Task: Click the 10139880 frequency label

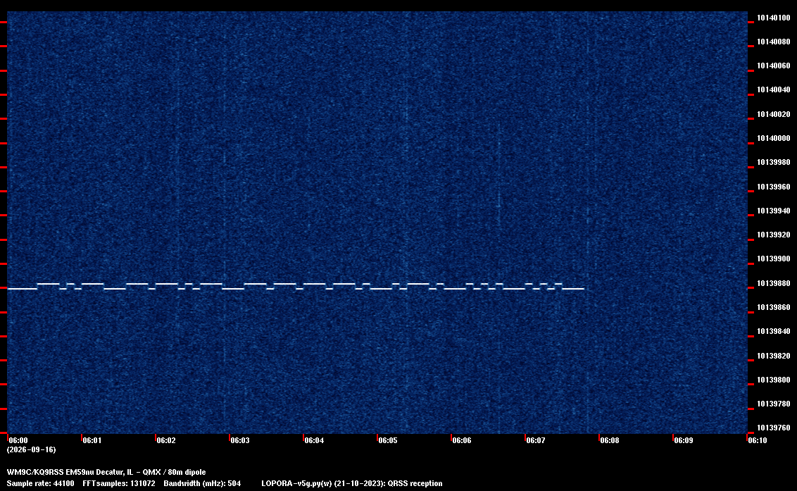Action: coord(774,283)
